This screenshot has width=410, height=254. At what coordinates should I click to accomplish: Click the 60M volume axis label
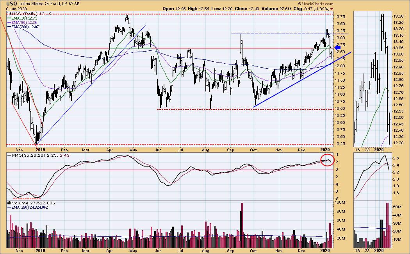tap(340, 220)
